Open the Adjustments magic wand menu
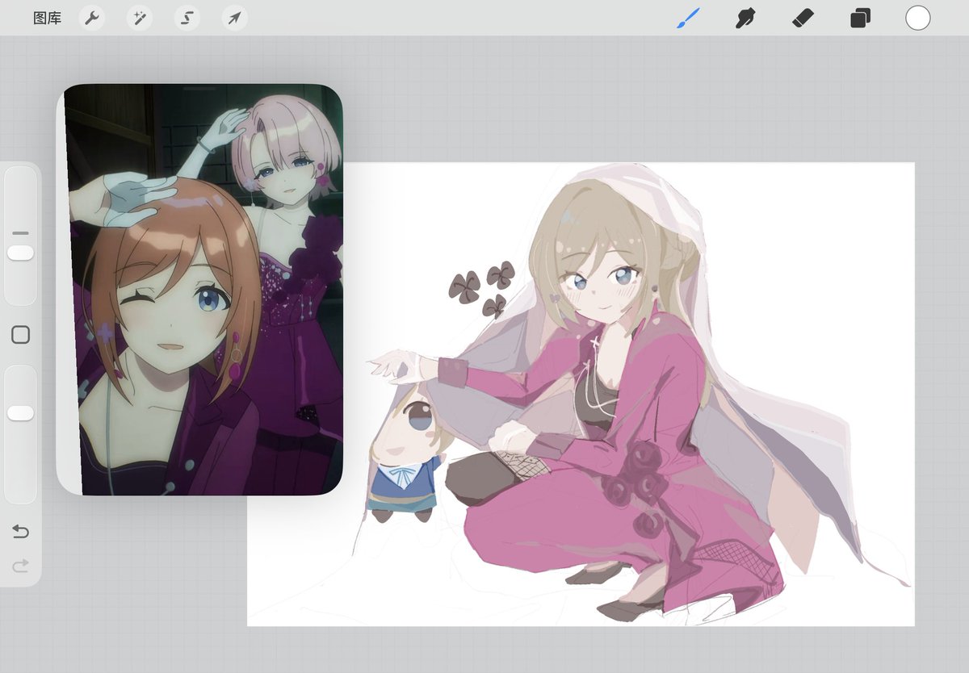 click(x=140, y=18)
